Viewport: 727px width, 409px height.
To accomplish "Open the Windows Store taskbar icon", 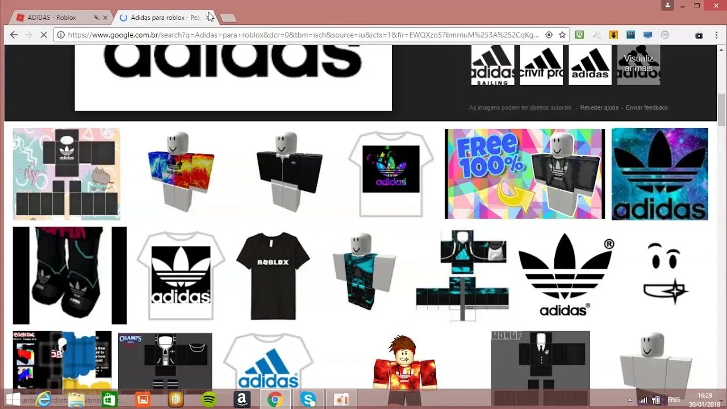I will click(109, 399).
